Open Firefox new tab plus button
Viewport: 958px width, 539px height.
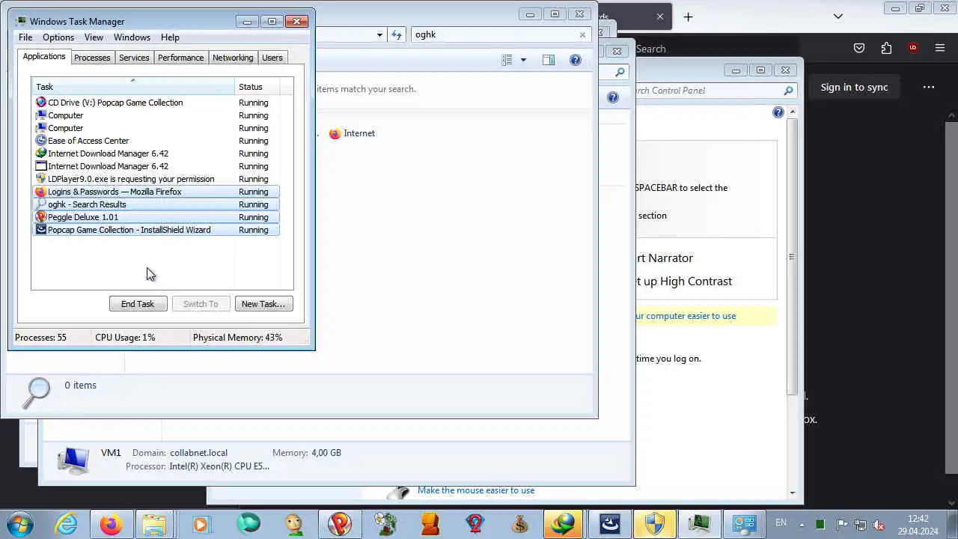pyautogui.click(x=688, y=16)
